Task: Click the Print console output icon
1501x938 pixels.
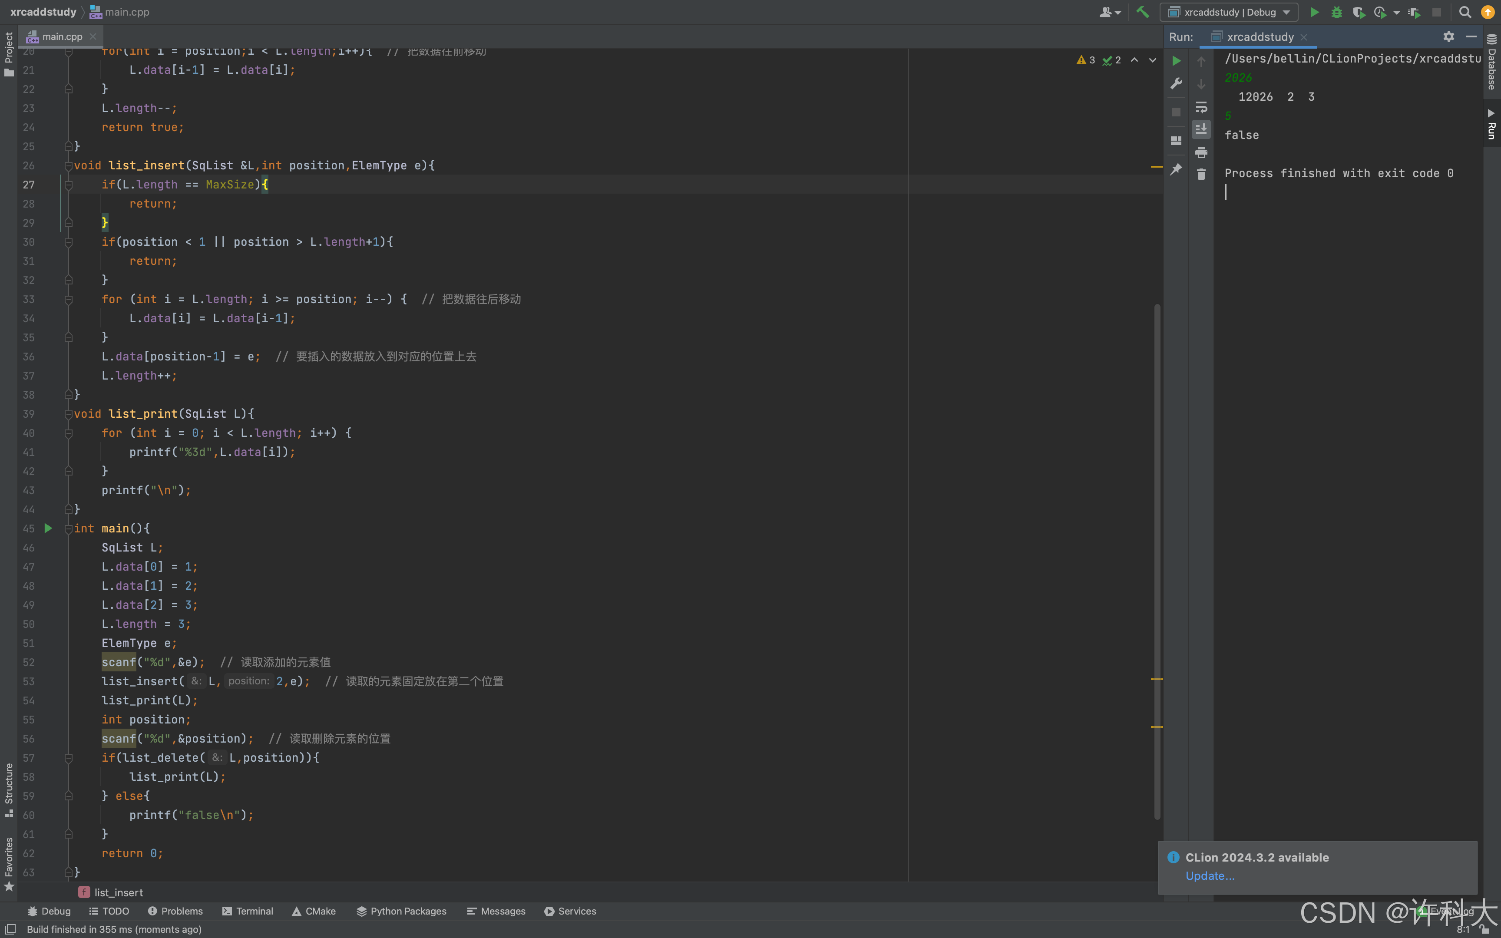Action: point(1201,152)
